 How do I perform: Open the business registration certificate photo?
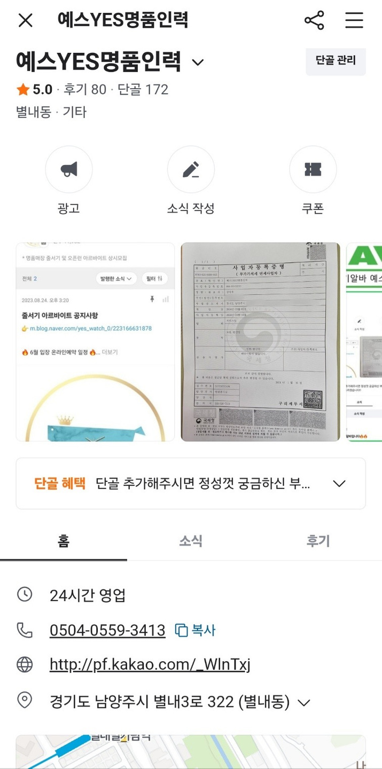click(x=261, y=342)
